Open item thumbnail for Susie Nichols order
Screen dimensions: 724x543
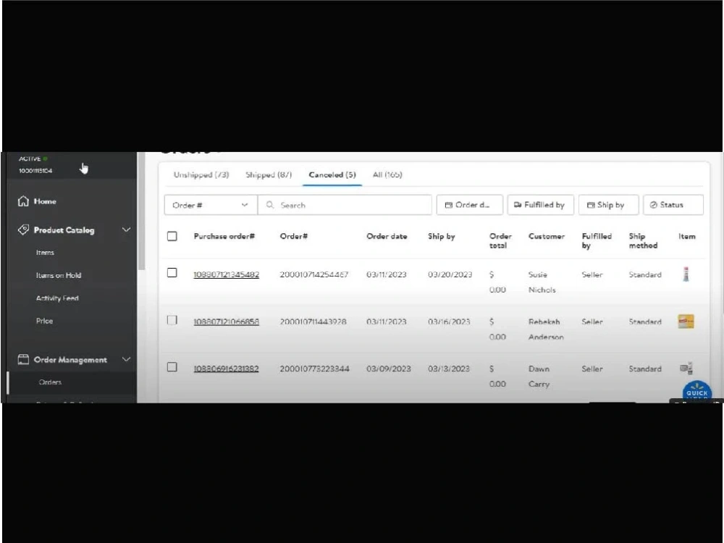click(x=686, y=274)
